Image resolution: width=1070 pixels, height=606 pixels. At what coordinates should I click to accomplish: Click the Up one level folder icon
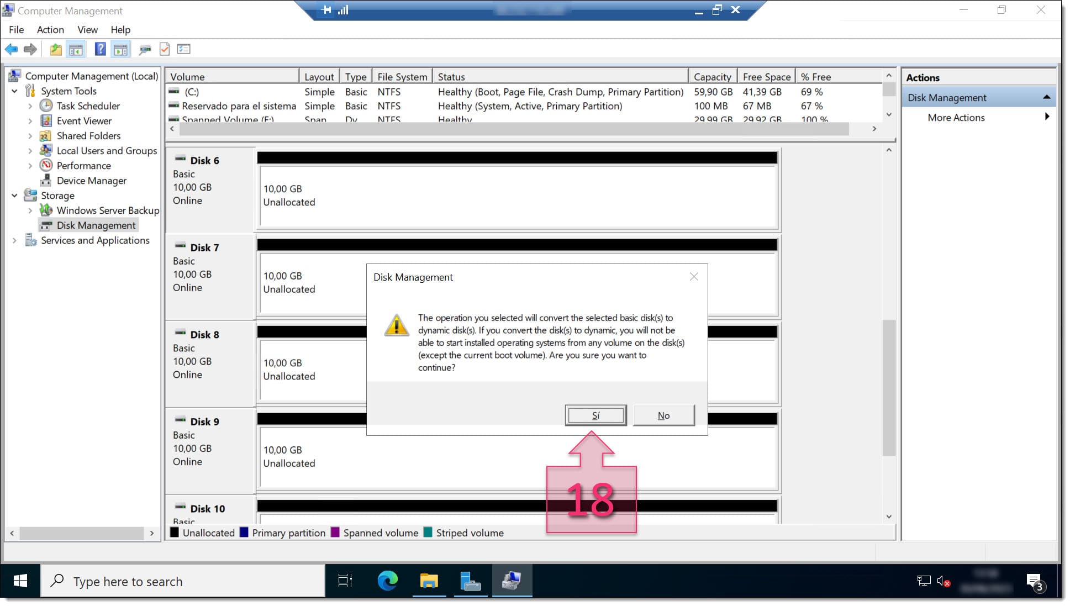tap(56, 49)
